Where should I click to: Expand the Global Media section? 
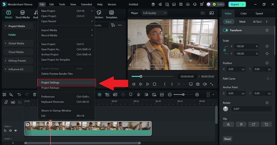[6, 43]
